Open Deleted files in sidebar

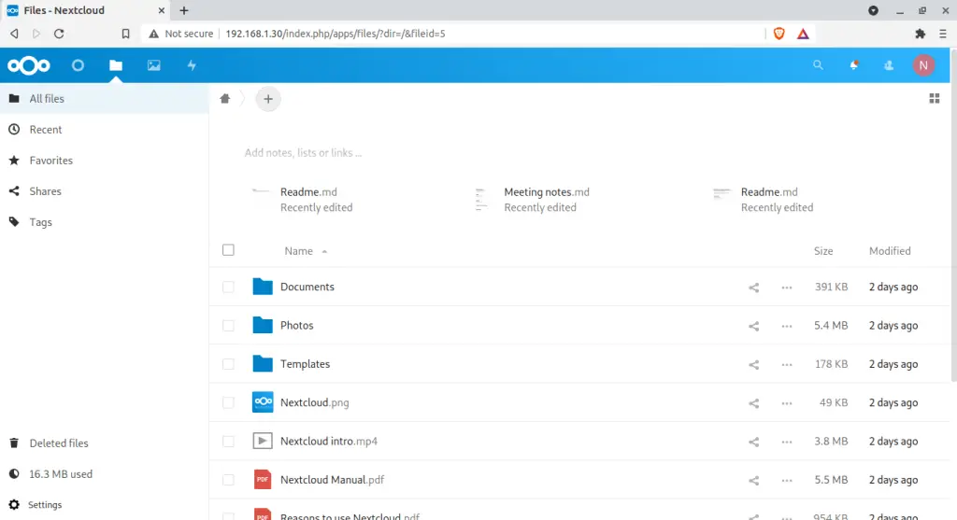[105, 443]
